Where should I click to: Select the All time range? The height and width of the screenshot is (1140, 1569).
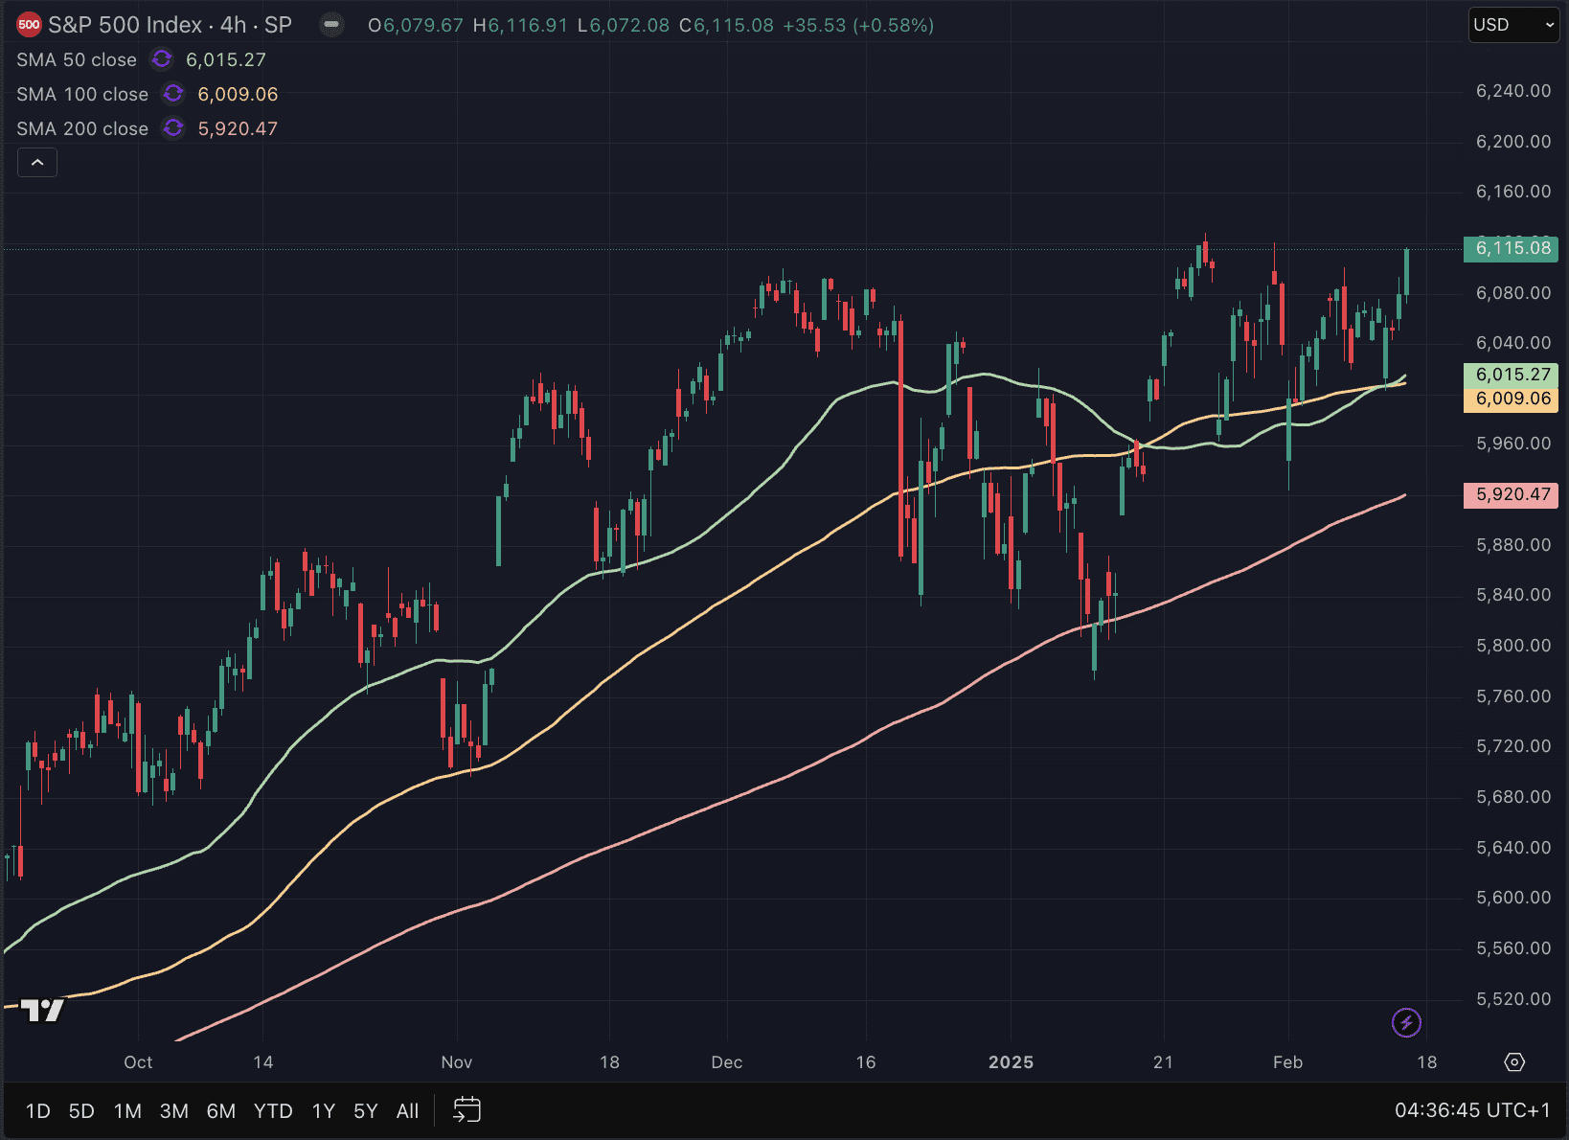pos(408,1111)
